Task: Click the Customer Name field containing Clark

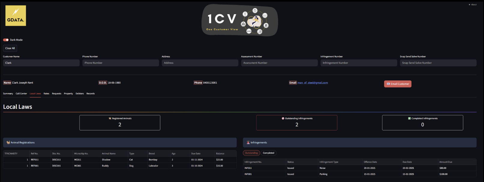Action: point(41,63)
